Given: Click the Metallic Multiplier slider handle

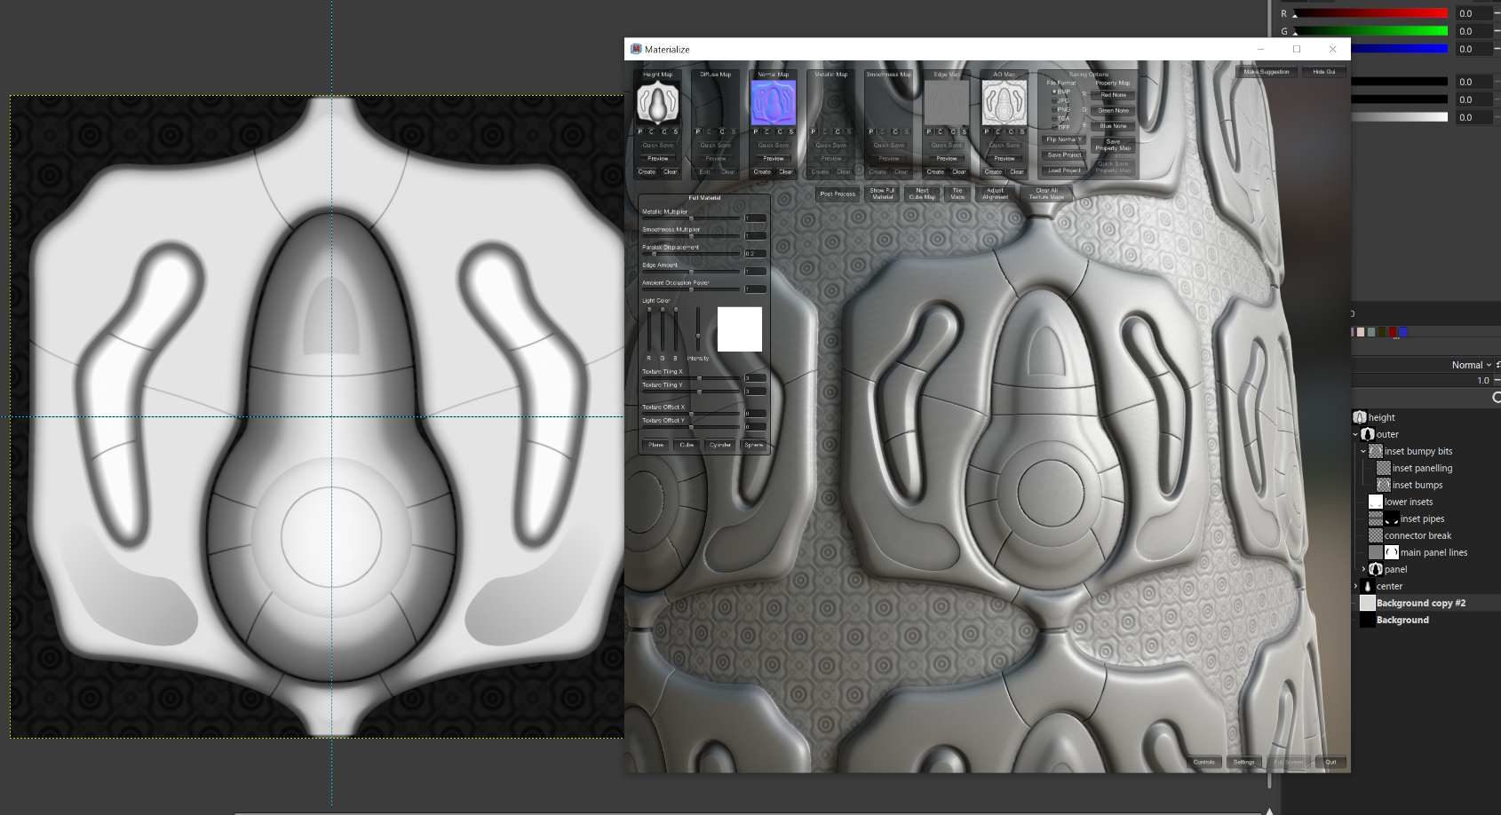Looking at the screenshot, I should click(691, 218).
